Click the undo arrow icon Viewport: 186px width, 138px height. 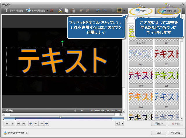pos(98,11)
